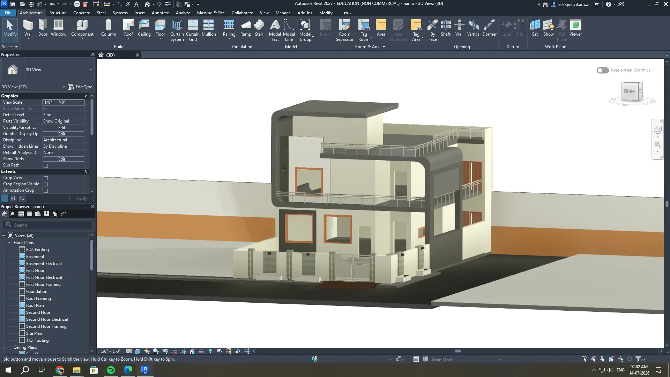Open the Select dropdown under Modify
The width and height of the screenshot is (670, 377).
(10, 47)
